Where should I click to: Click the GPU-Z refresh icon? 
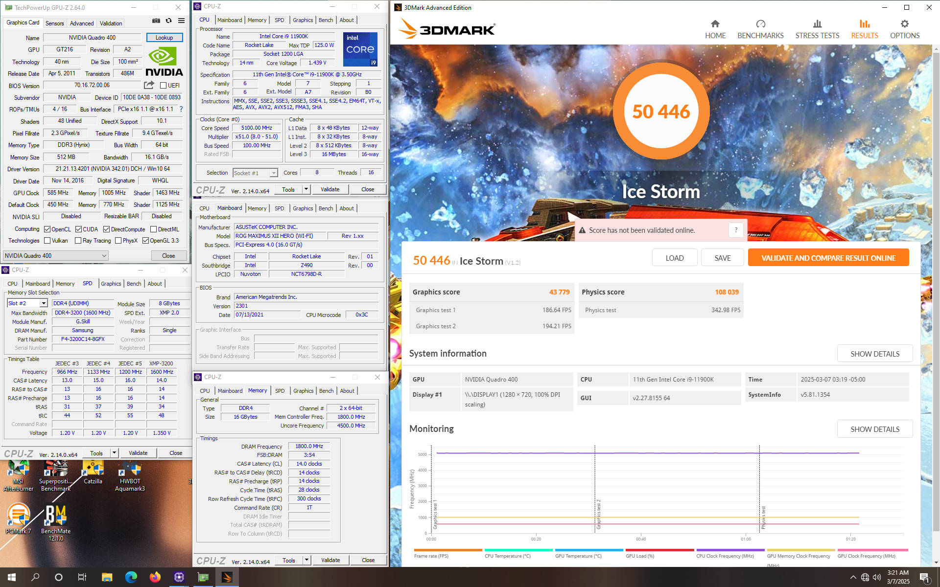click(168, 21)
